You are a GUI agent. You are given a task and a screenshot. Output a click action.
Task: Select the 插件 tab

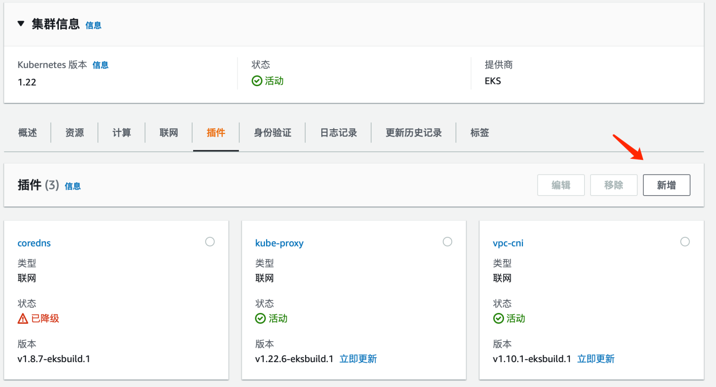click(216, 133)
